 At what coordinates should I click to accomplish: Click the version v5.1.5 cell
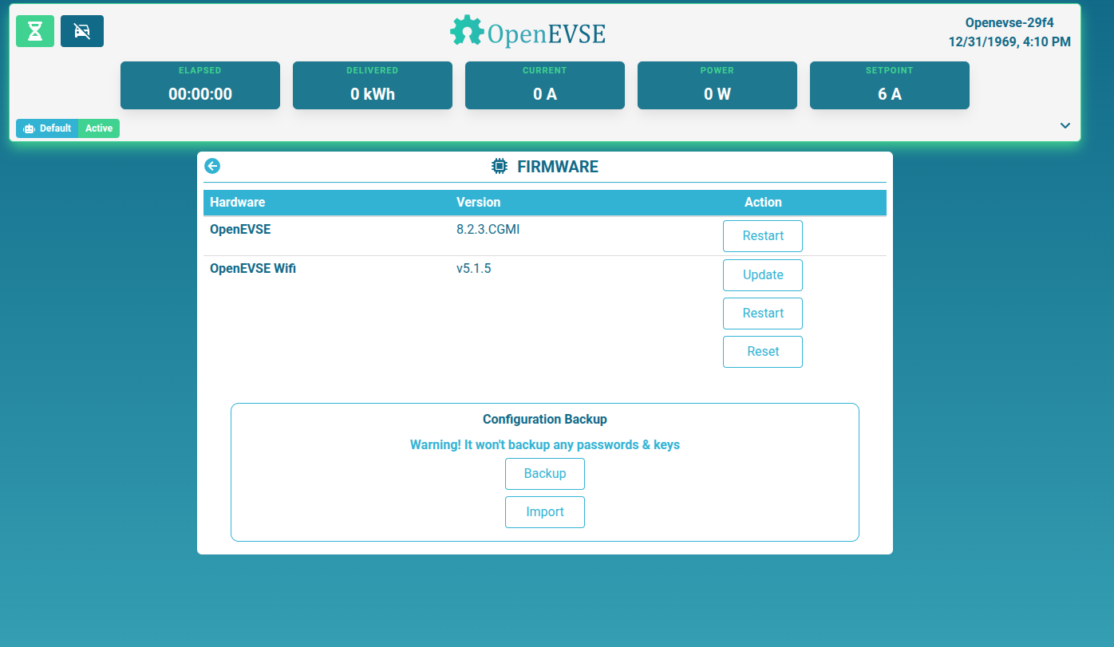474,268
